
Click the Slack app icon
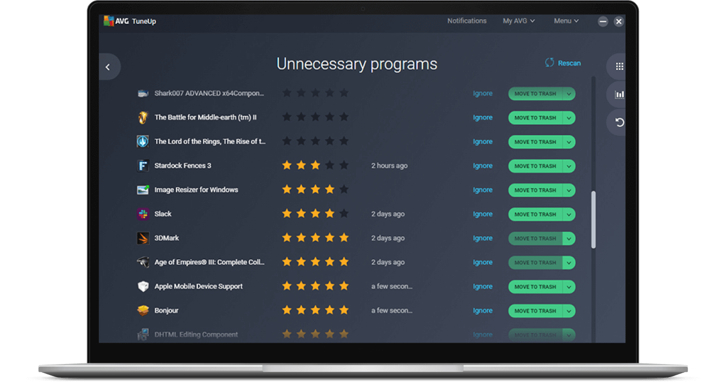(143, 214)
